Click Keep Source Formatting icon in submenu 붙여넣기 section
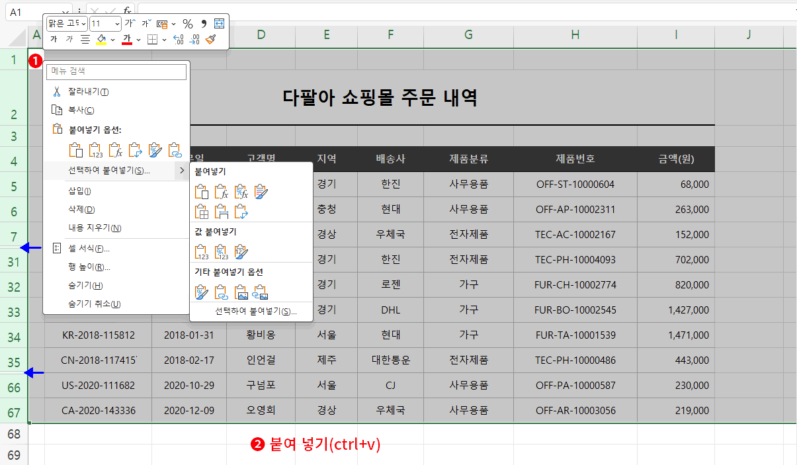Viewport: 797px width, 465px height. point(261,192)
